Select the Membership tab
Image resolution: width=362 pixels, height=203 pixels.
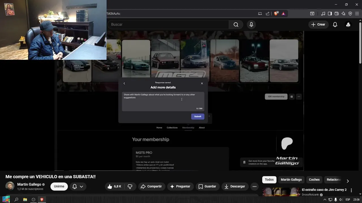[x=188, y=128]
